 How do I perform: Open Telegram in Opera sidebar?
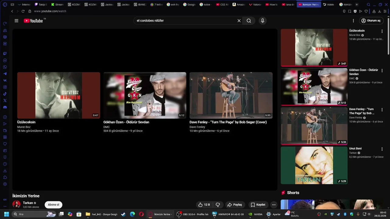point(5,74)
